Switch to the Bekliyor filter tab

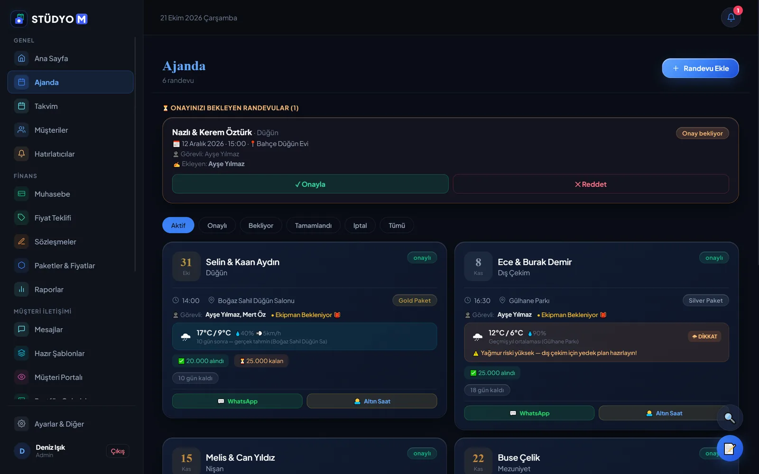click(261, 225)
